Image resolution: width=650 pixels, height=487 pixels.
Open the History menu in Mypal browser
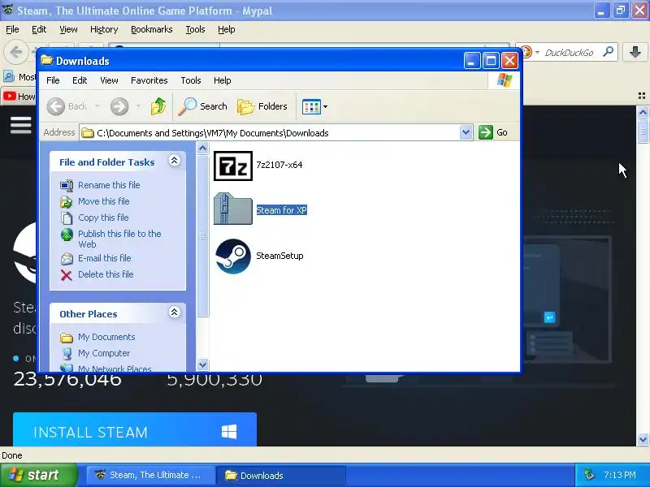pyautogui.click(x=104, y=29)
